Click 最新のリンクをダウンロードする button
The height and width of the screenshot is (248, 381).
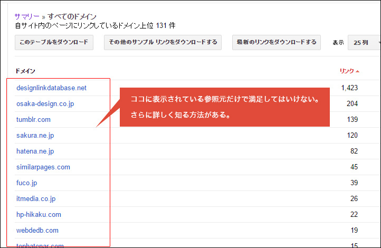pyautogui.click(x=277, y=42)
